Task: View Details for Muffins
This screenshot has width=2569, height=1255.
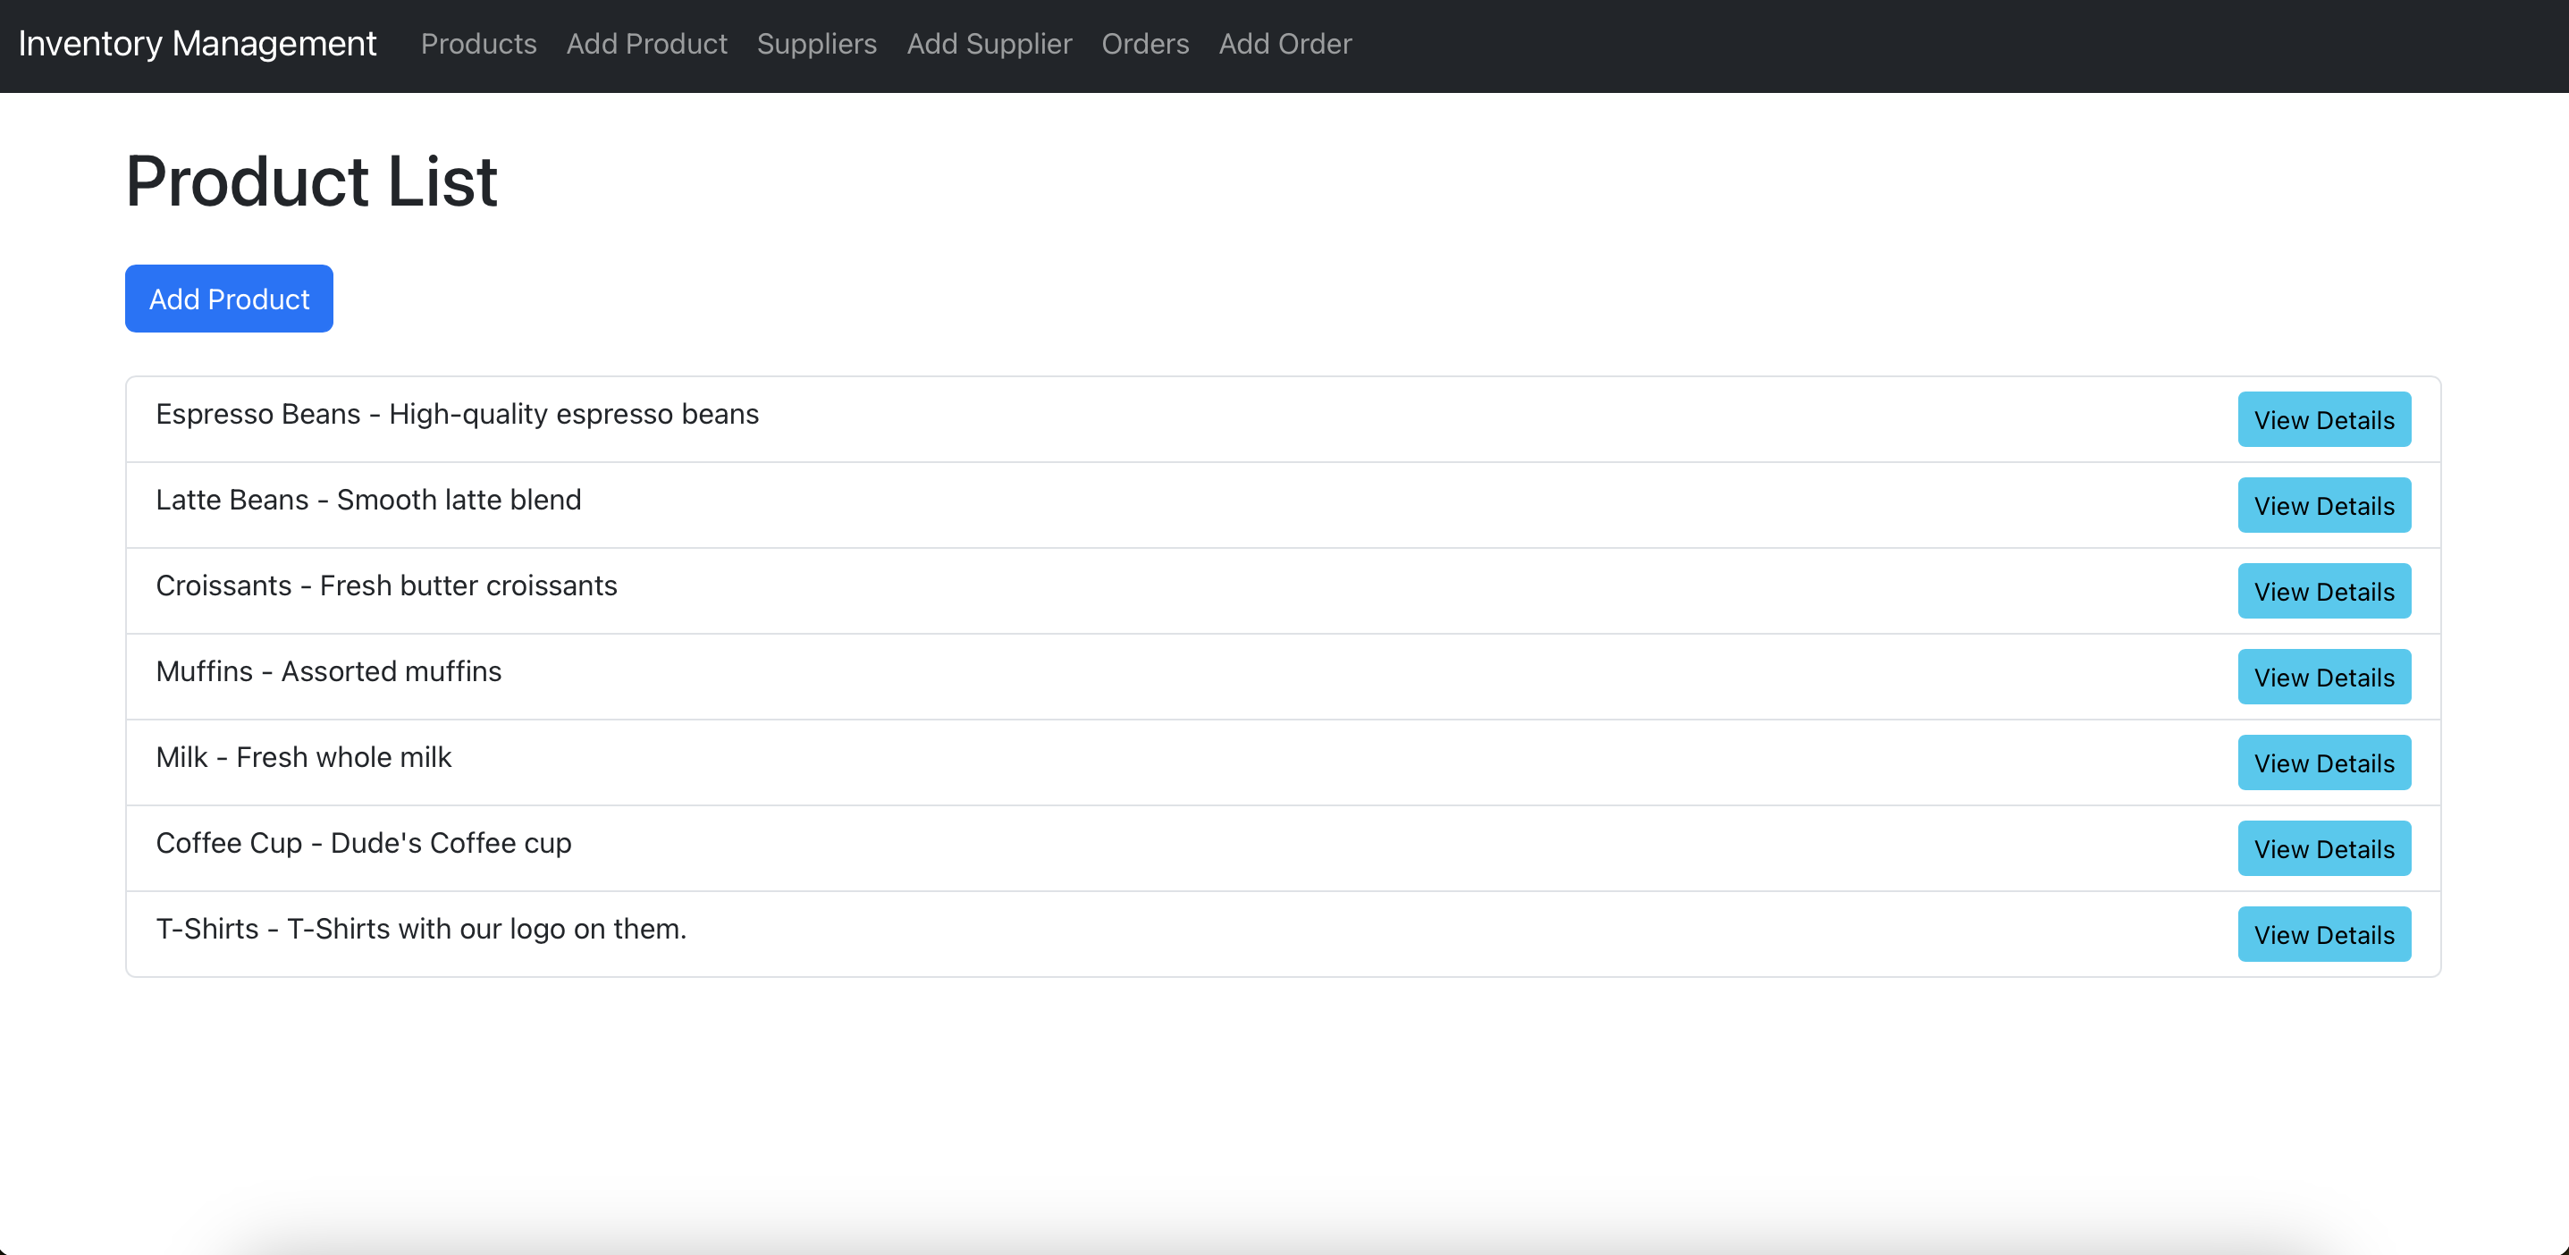Action: click(x=2322, y=678)
